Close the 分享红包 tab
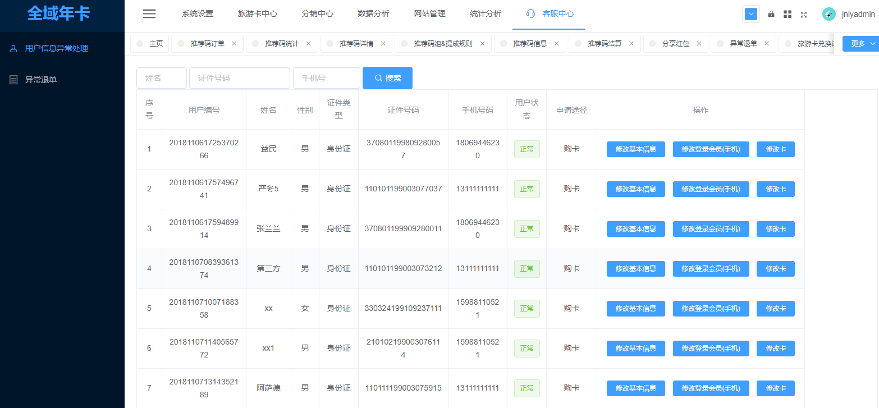 coord(699,44)
